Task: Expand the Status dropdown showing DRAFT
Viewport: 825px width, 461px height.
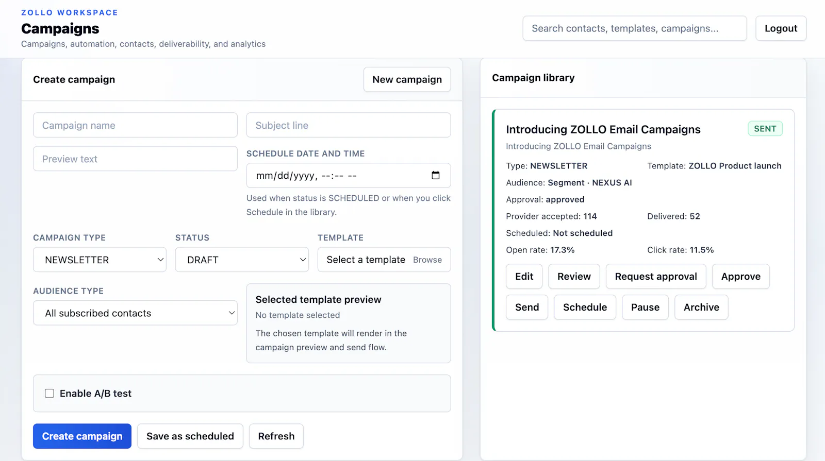Action: (242, 260)
